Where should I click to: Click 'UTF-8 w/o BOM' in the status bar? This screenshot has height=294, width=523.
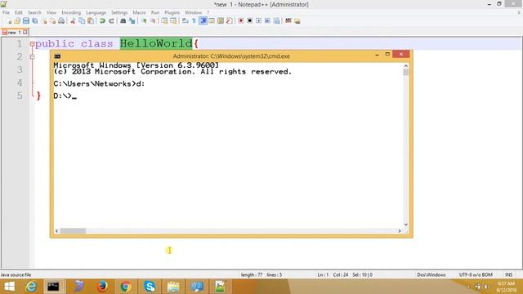point(476,274)
